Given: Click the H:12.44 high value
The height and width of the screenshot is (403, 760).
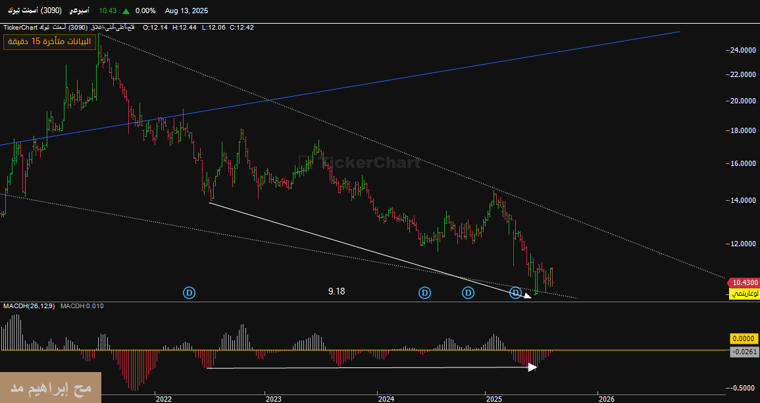Looking at the screenshot, I should (x=184, y=28).
